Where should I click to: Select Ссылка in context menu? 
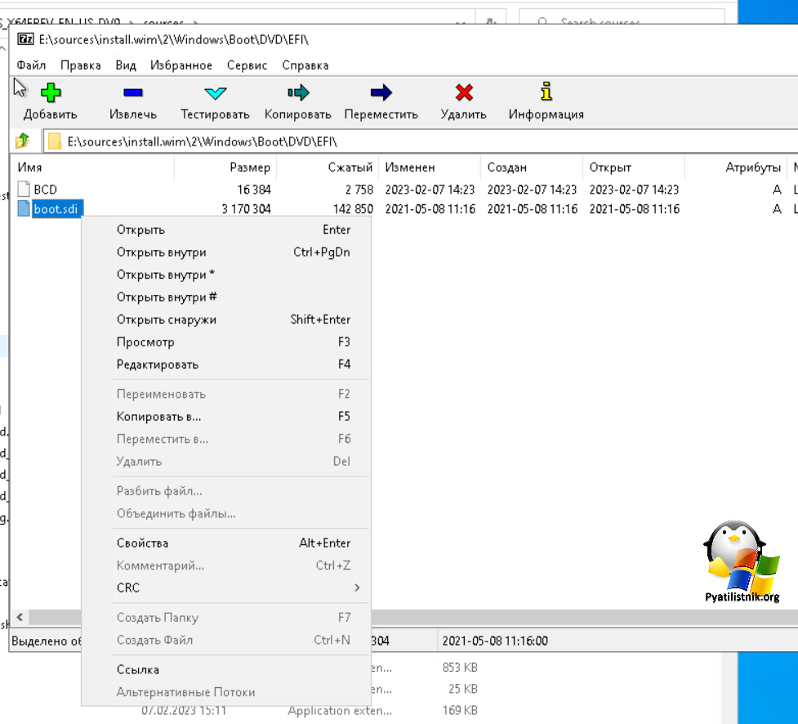[225, 669]
